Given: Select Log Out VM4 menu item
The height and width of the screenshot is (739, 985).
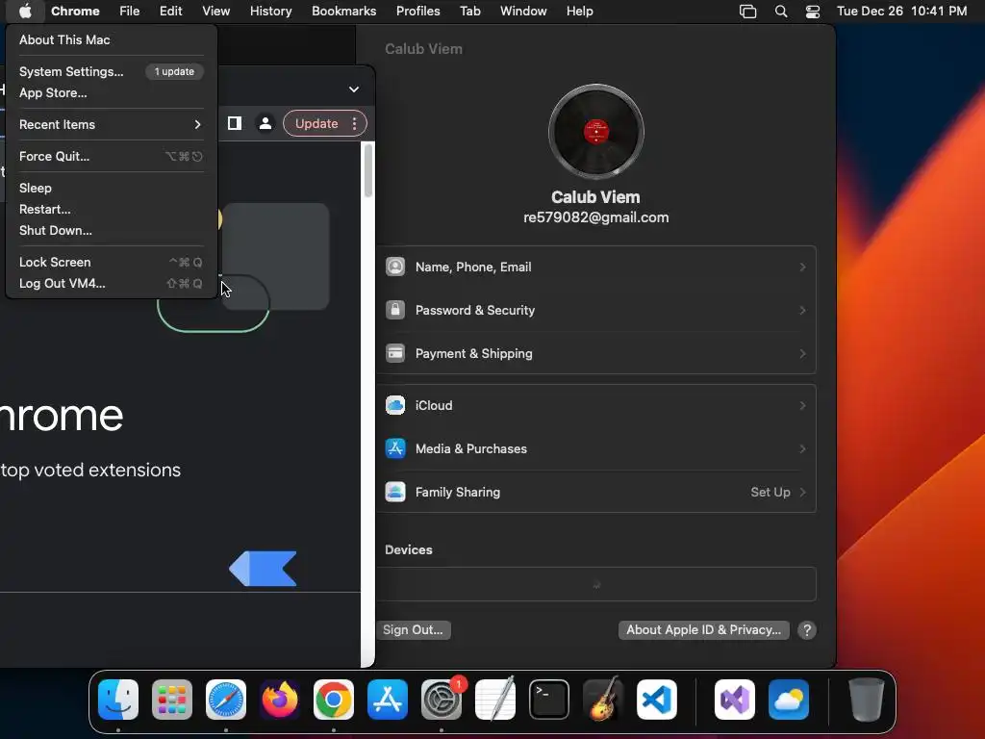Looking at the screenshot, I should point(111,284).
